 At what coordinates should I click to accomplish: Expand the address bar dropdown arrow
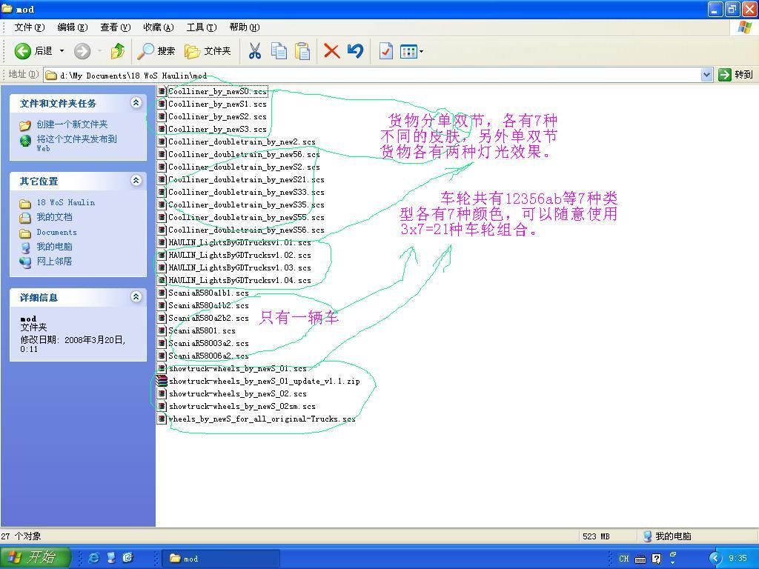point(706,75)
